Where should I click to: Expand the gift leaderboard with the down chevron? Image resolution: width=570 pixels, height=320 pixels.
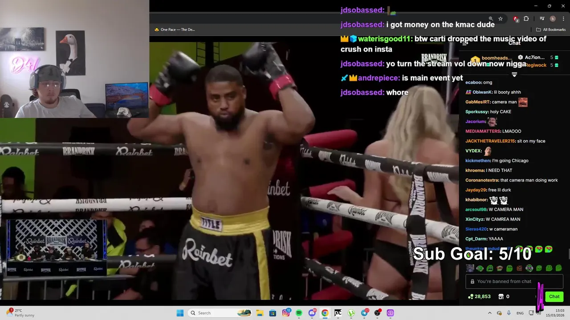514,74
